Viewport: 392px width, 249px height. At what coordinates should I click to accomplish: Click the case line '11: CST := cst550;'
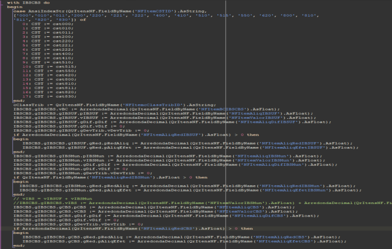[x=49, y=71]
